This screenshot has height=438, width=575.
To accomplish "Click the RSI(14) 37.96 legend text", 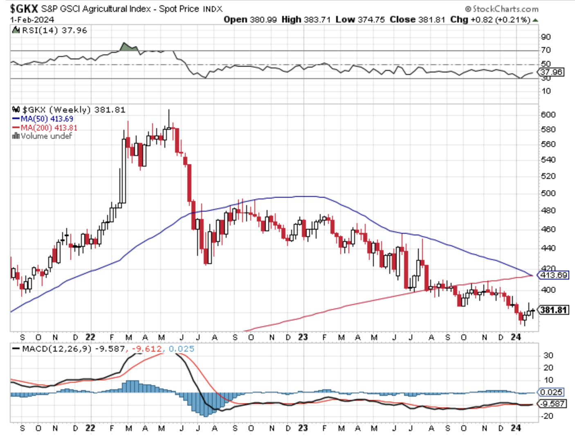I will click(54, 30).
